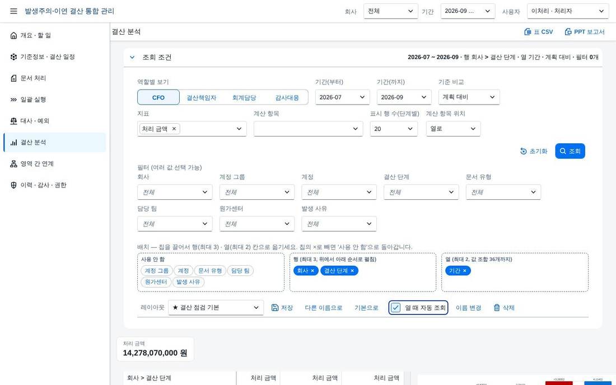
Task: Click the unused 계정 chip
Action: click(183, 271)
